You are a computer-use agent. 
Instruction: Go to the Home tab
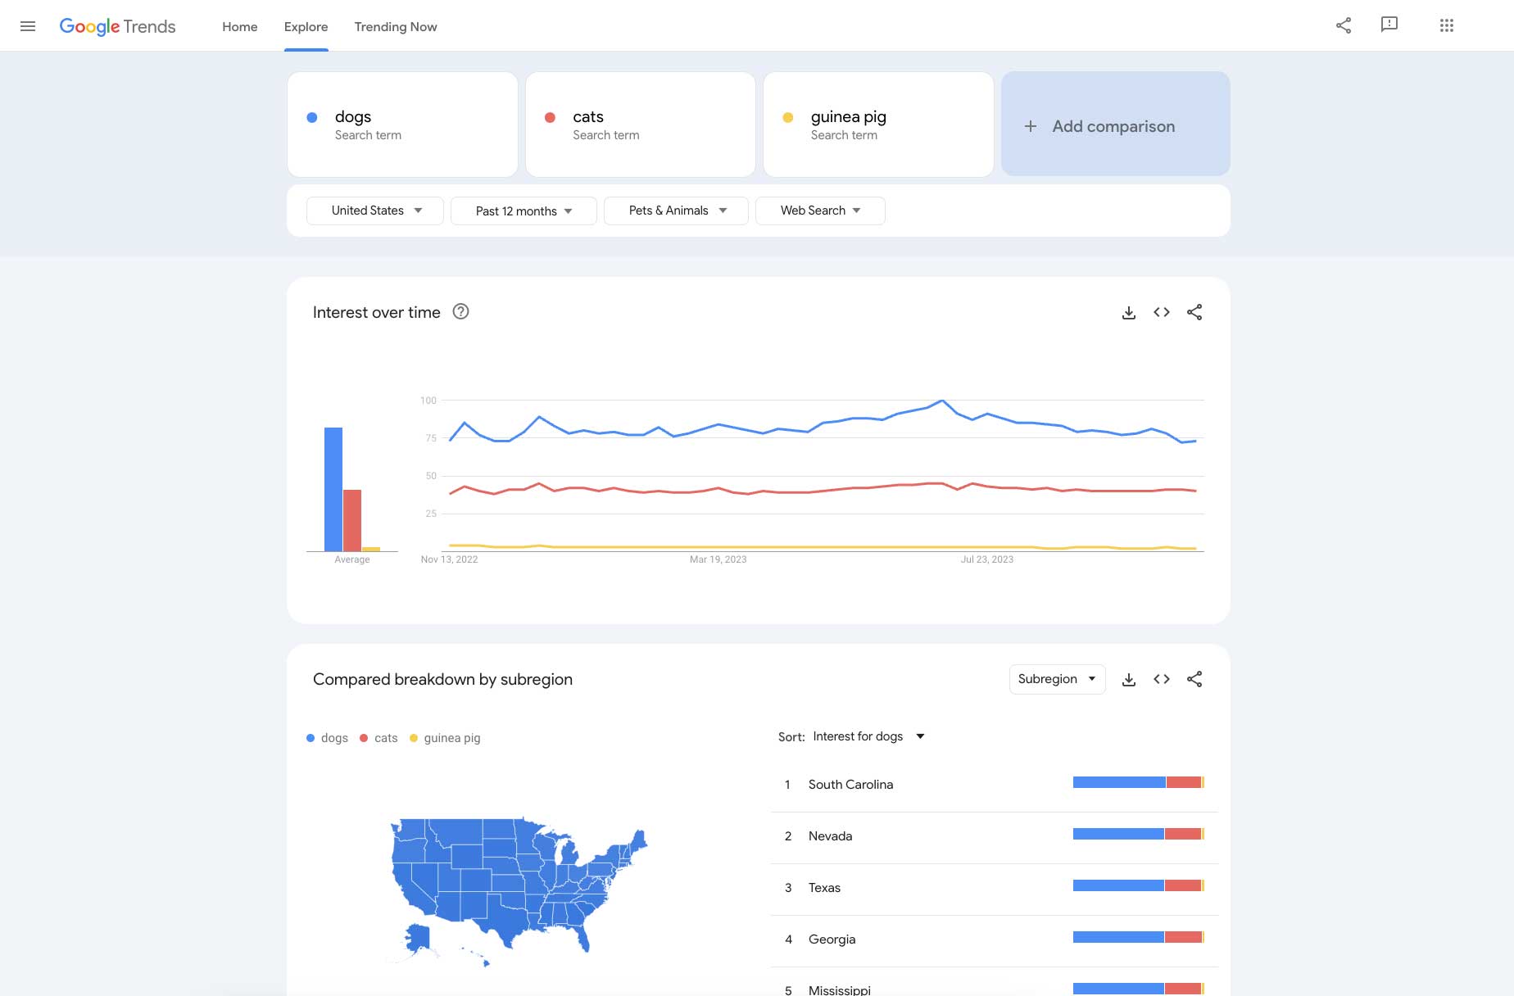(x=239, y=26)
